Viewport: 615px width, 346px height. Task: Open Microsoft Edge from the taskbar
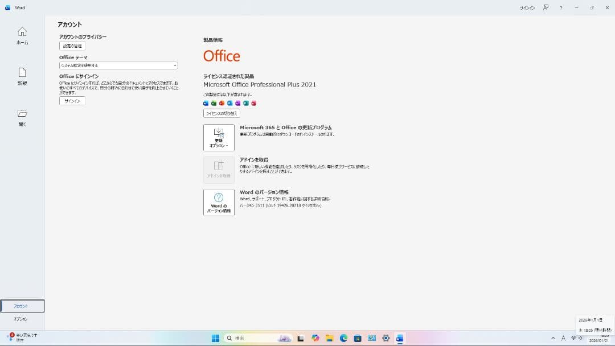(x=342, y=338)
